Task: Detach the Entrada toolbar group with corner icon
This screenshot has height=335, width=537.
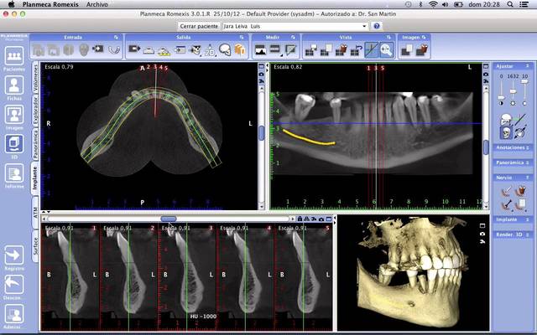Action: (116, 37)
